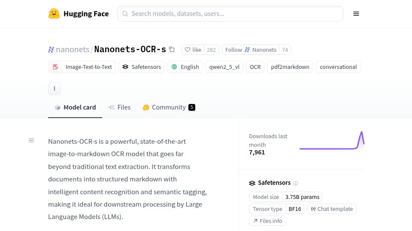Filter by OCR tag
412x231 pixels.
[255, 67]
